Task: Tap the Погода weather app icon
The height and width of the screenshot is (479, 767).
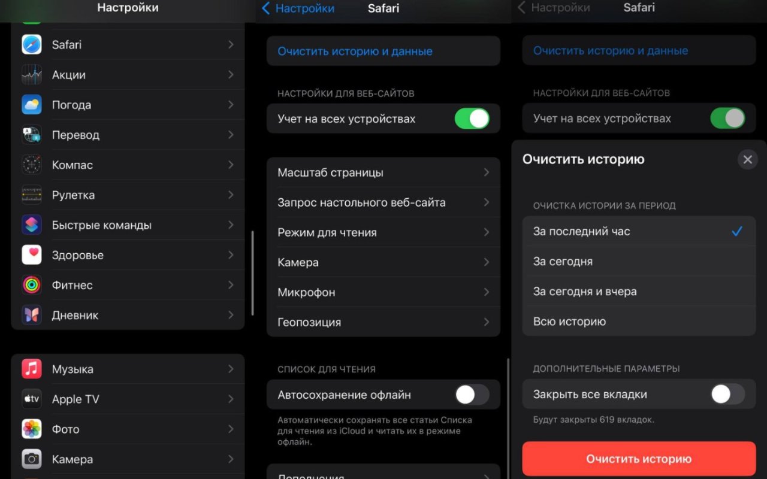Action: (32, 105)
